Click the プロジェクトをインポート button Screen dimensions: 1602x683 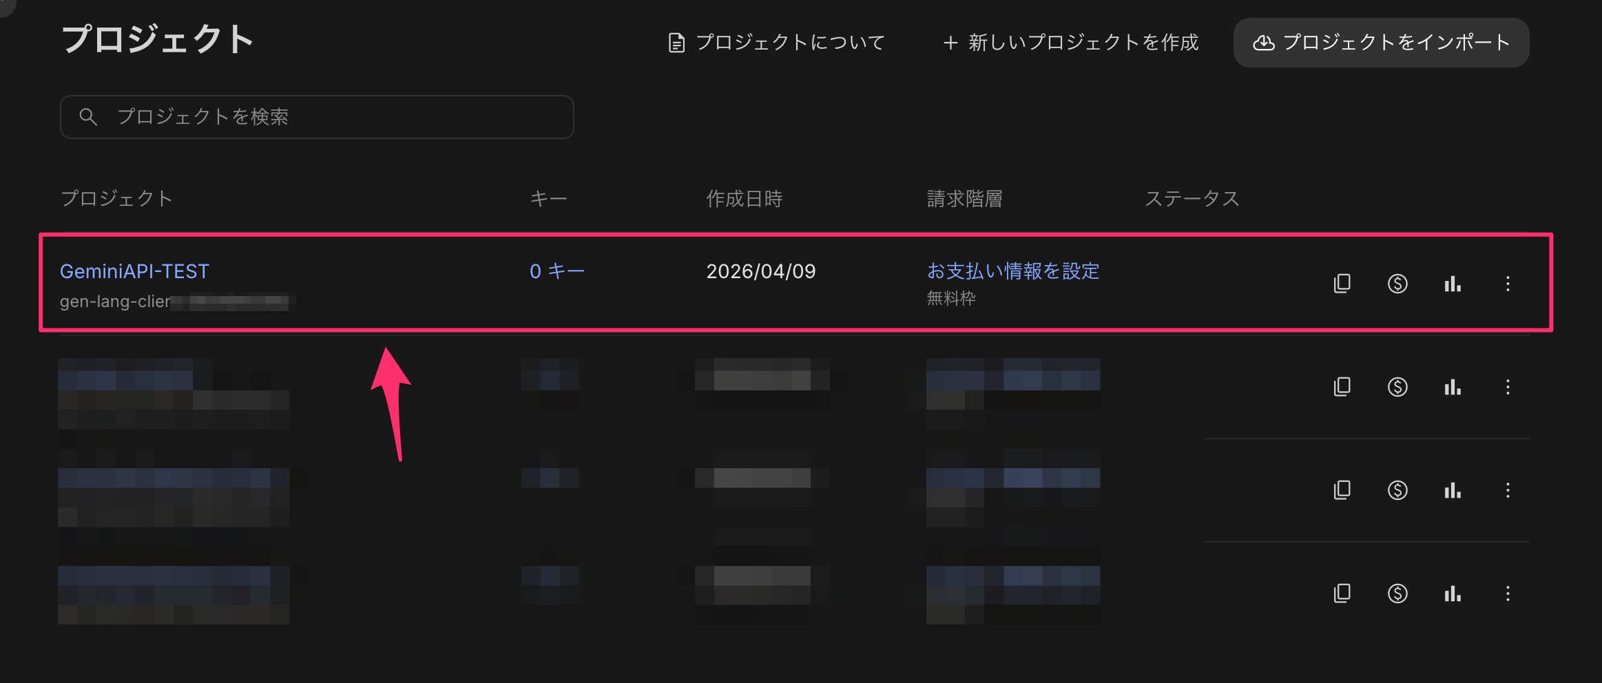pyautogui.click(x=1381, y=43)
